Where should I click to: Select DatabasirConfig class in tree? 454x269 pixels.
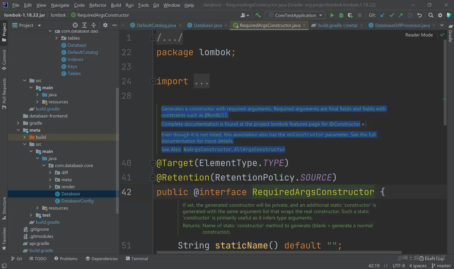77,201
